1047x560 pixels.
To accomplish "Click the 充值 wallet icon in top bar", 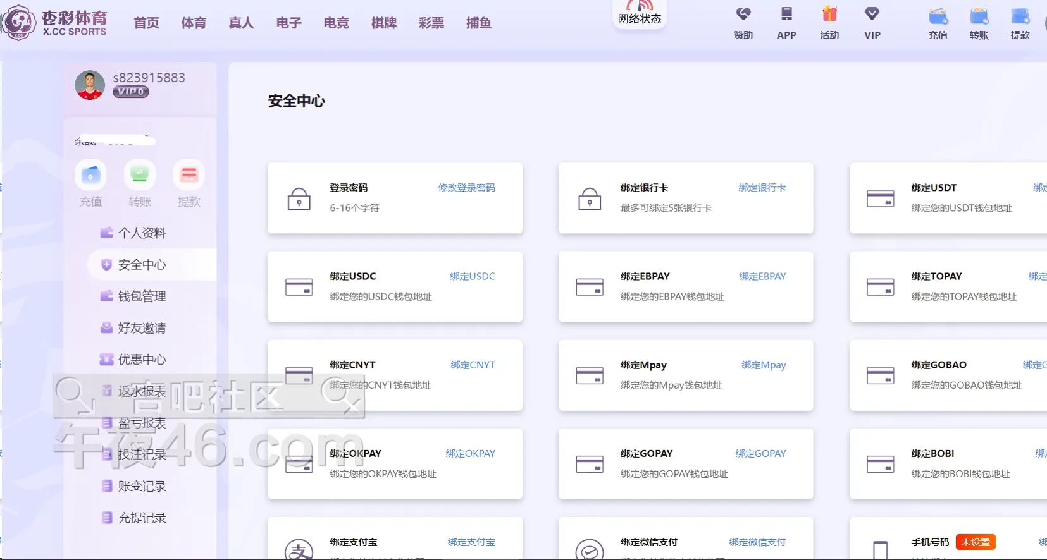I will 938,17.
